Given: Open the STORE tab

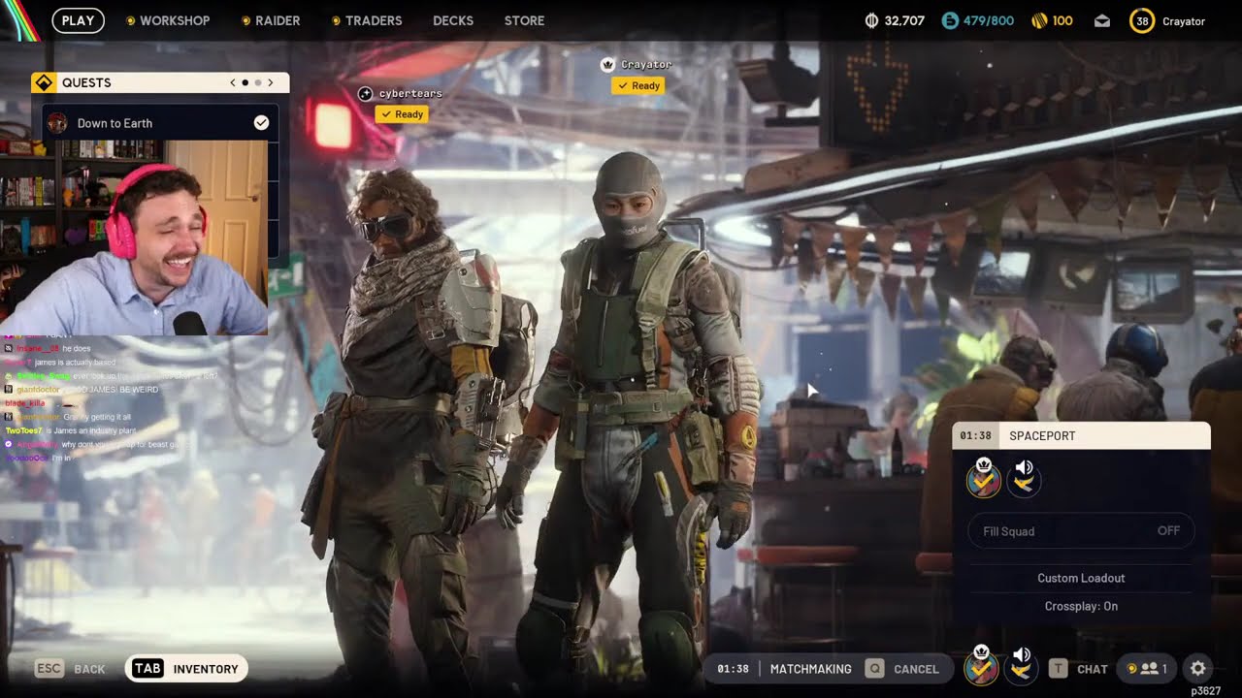Looking at the screenshot, I should (524, 20).
